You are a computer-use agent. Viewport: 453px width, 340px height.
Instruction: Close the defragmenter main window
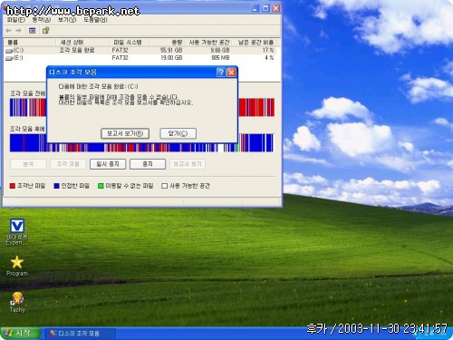[x=275, y=8]
